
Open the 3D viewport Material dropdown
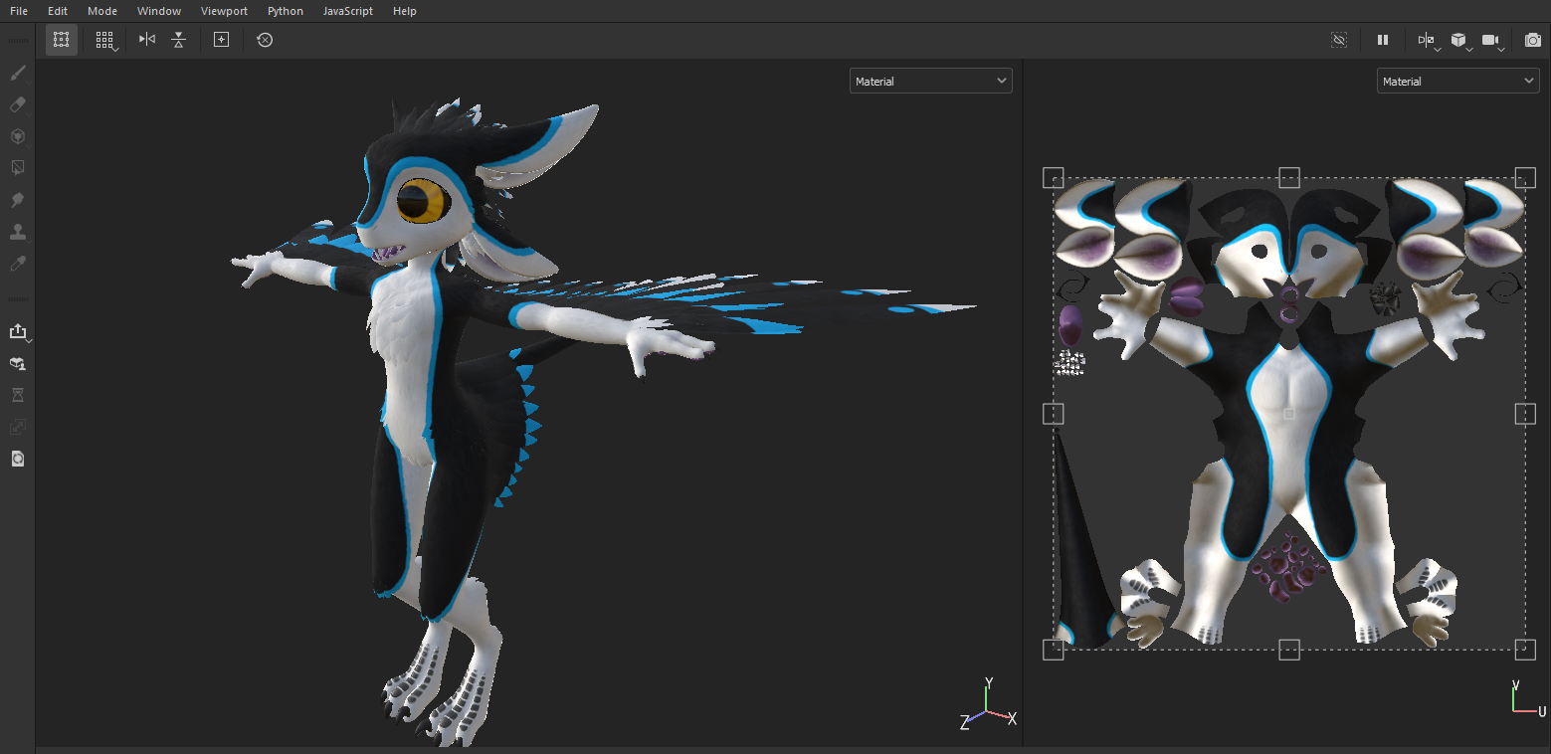click(x=930, y=82)
